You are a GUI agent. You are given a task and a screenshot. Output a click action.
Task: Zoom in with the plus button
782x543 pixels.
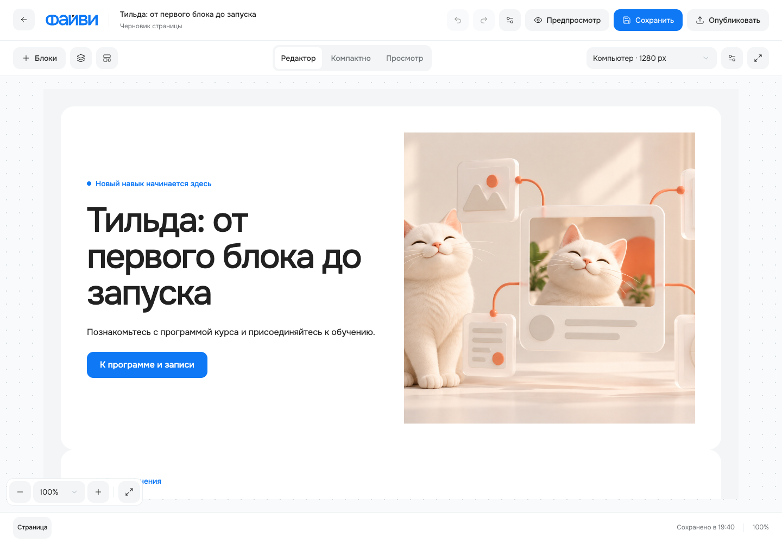point(98,492)
